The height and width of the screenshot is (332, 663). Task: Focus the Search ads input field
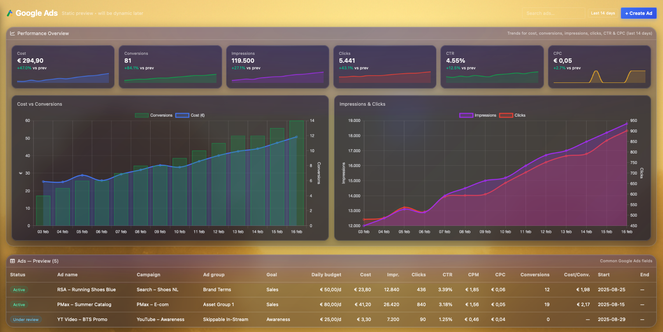553,13
